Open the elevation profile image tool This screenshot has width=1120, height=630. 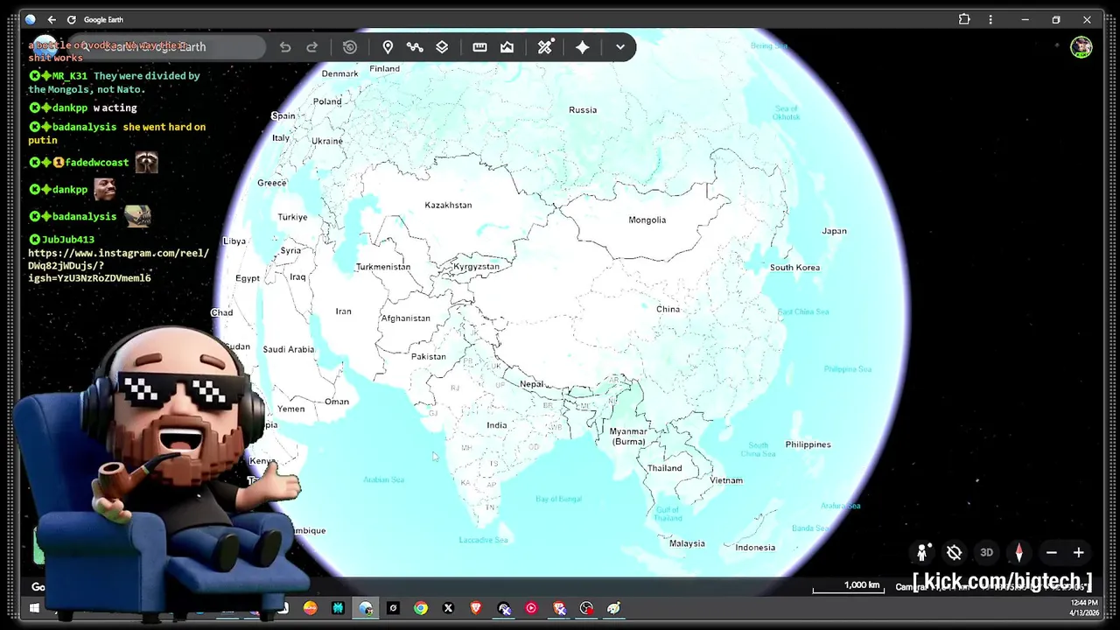(x=507, y=47)
